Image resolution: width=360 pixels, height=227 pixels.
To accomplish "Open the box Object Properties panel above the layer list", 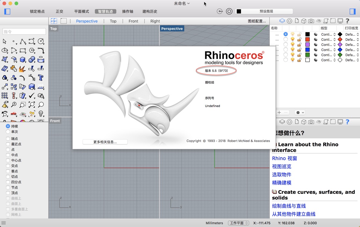I will [x=304, y=21].
